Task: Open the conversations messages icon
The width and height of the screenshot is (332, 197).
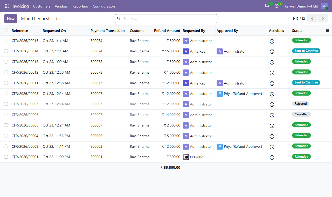Action: pos(267,6)
